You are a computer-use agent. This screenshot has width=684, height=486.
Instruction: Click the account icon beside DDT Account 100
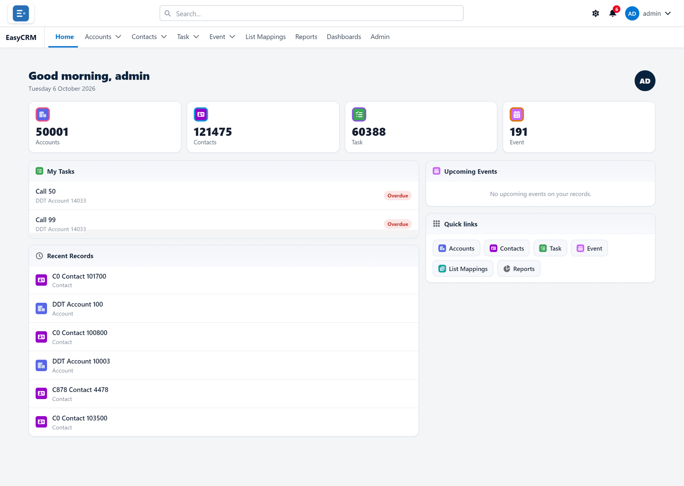(41, 309)
